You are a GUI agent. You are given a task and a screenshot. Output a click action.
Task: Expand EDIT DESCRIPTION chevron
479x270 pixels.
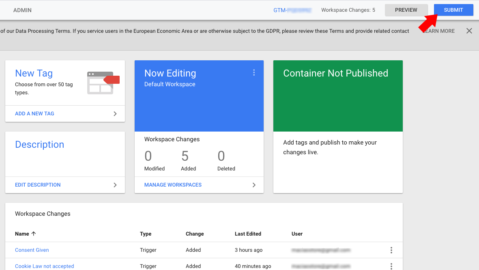pos(115,185)
